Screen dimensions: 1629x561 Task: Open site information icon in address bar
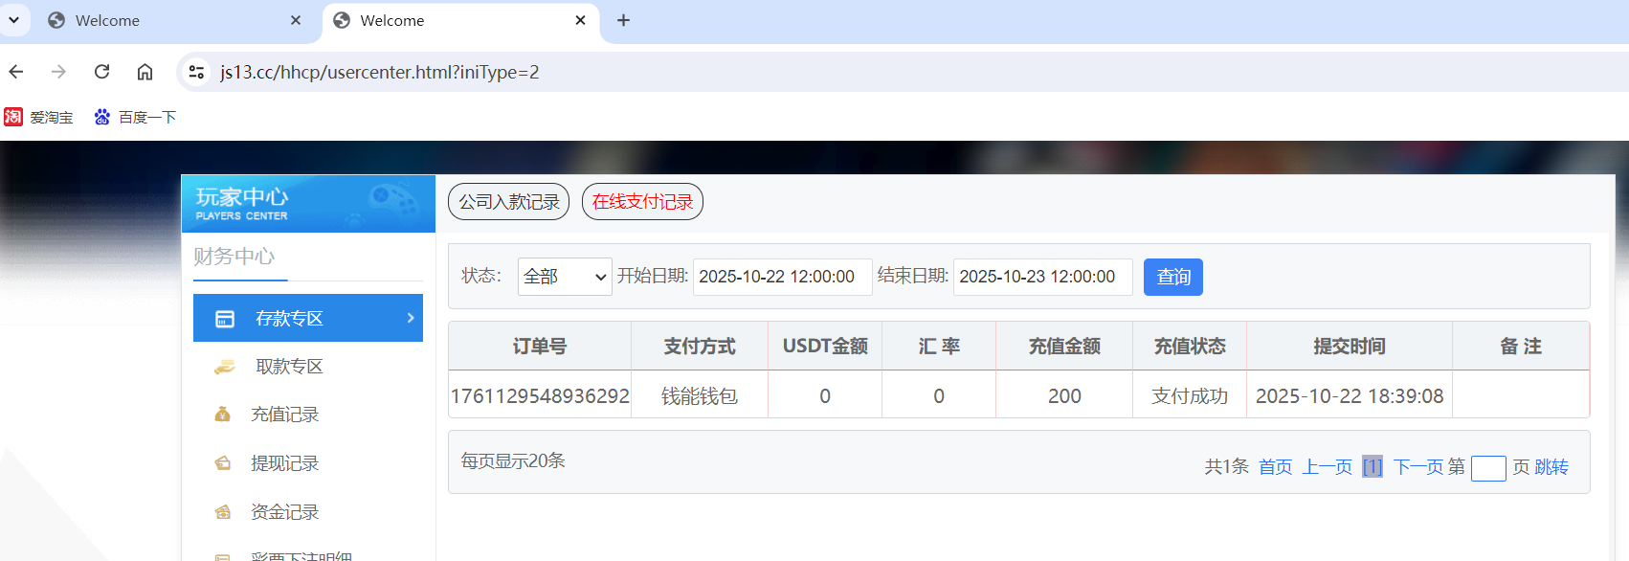click(x=196, y=72)
